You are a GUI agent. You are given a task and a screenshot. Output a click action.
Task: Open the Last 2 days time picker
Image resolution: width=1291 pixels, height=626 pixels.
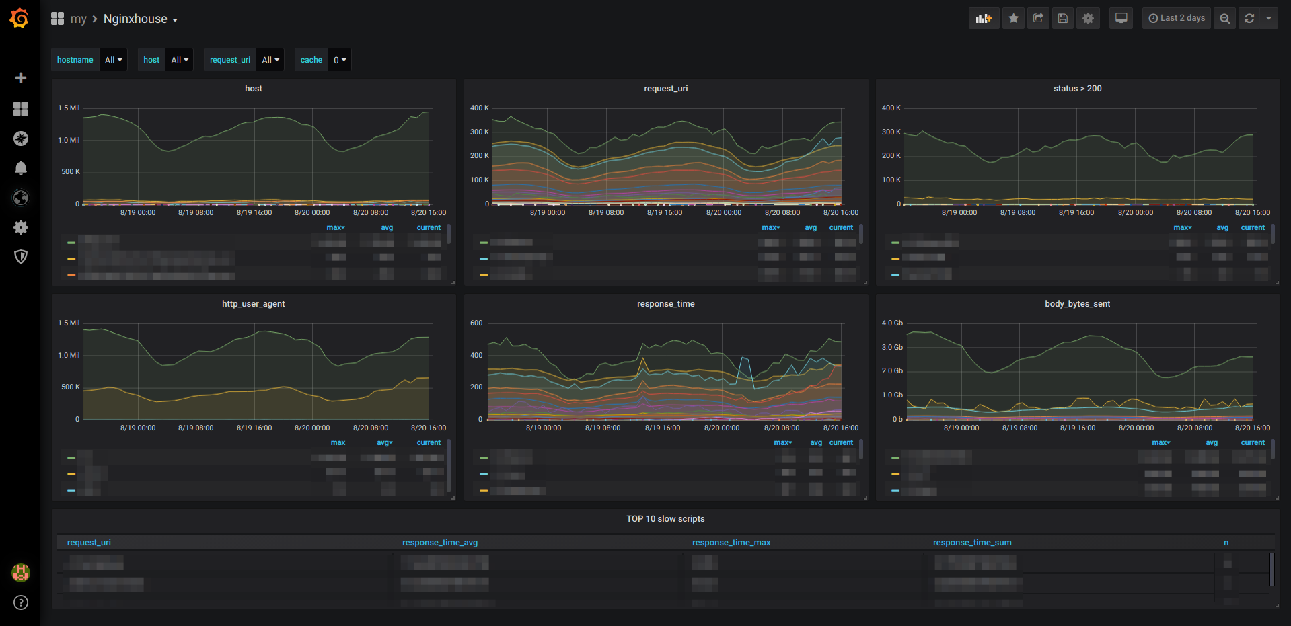point(1177,18)
